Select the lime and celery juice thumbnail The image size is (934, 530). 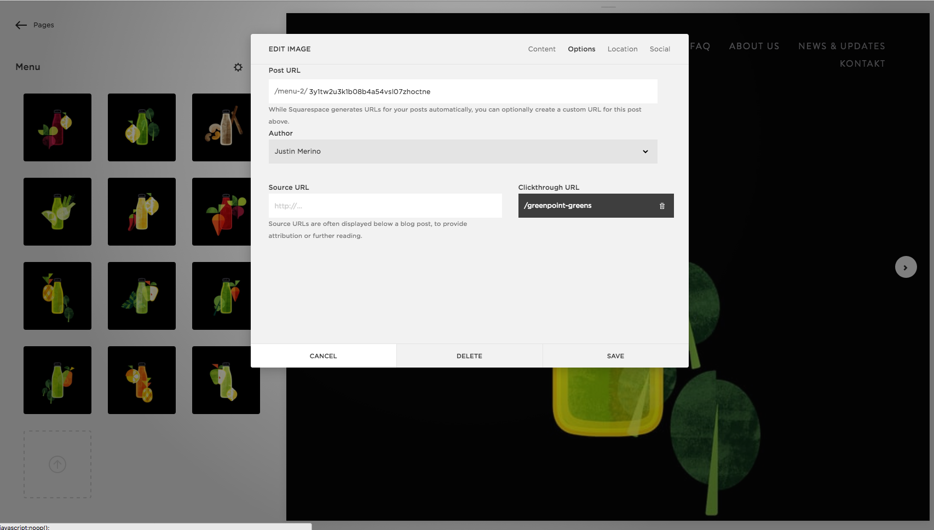tap(57, 212)
